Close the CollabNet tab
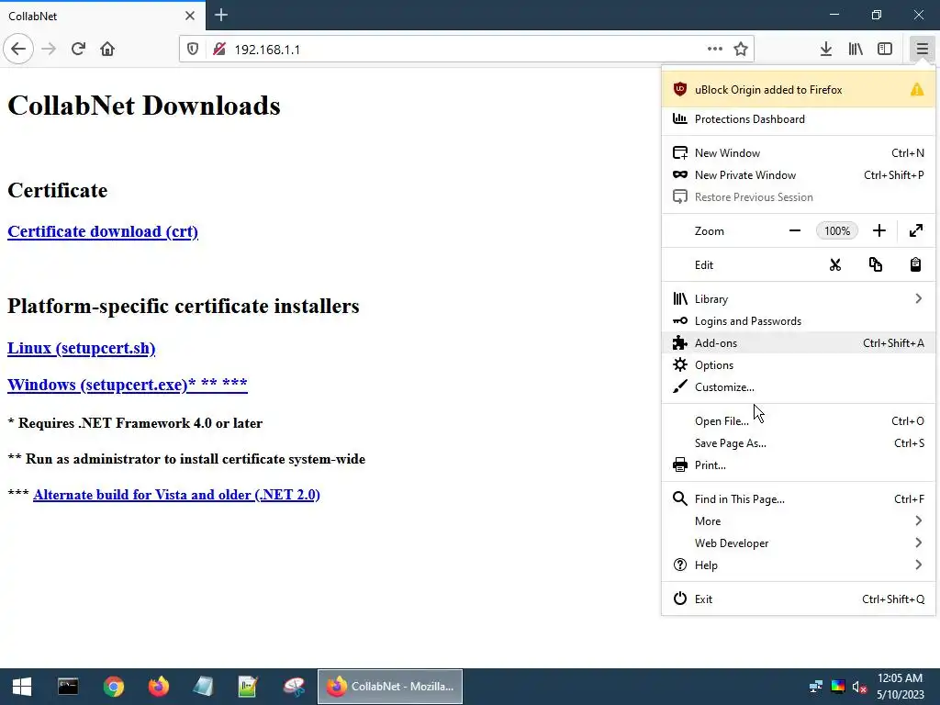 (x=190, y=16)
